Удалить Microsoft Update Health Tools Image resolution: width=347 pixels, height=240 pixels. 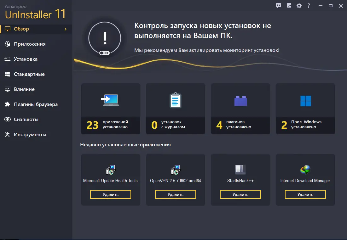coord(110,194)
